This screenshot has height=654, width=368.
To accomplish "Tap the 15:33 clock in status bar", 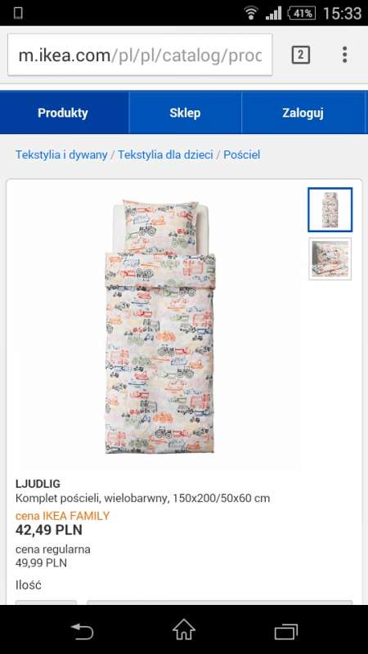I will pyautogui.click(x=342, y=13).
